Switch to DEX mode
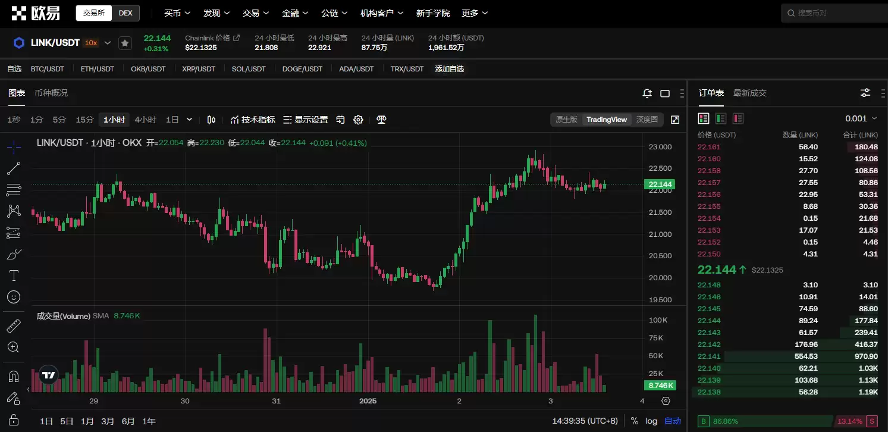 [x=125, y=13]
